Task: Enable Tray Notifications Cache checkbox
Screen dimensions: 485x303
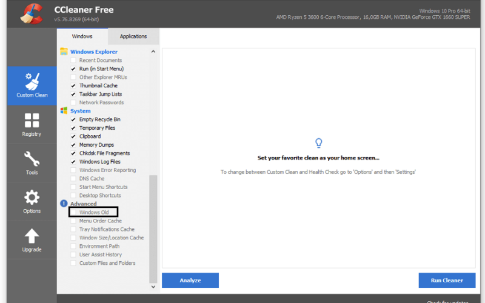Action: coord(73,229)
